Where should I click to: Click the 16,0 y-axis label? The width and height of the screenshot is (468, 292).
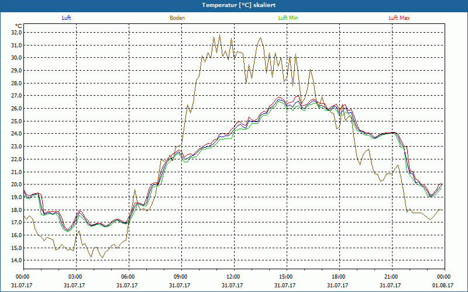tap(16, 235)
